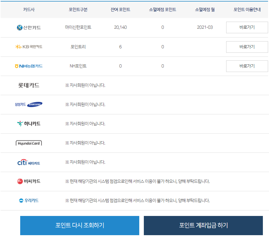
Task: Select the 2021-03 expiry month cell
Action: [x=205, y=27]
